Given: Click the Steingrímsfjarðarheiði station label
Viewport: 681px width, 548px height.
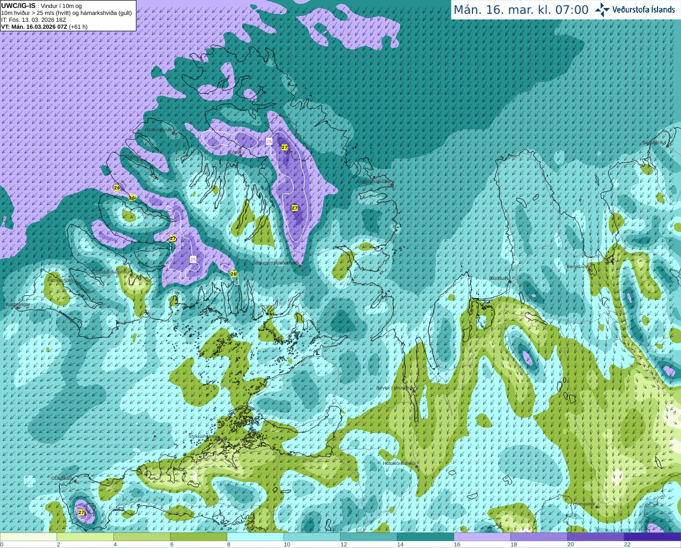Looking at the screenshot, I should pyautogui.click(x=276, y=263).
